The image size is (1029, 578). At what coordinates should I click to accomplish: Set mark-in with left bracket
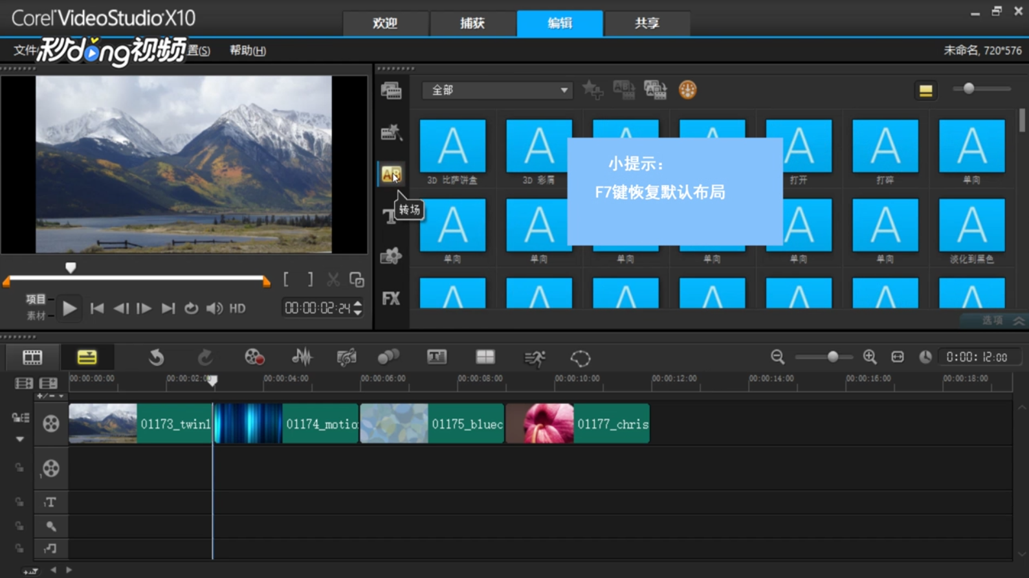tap(286, 279)
